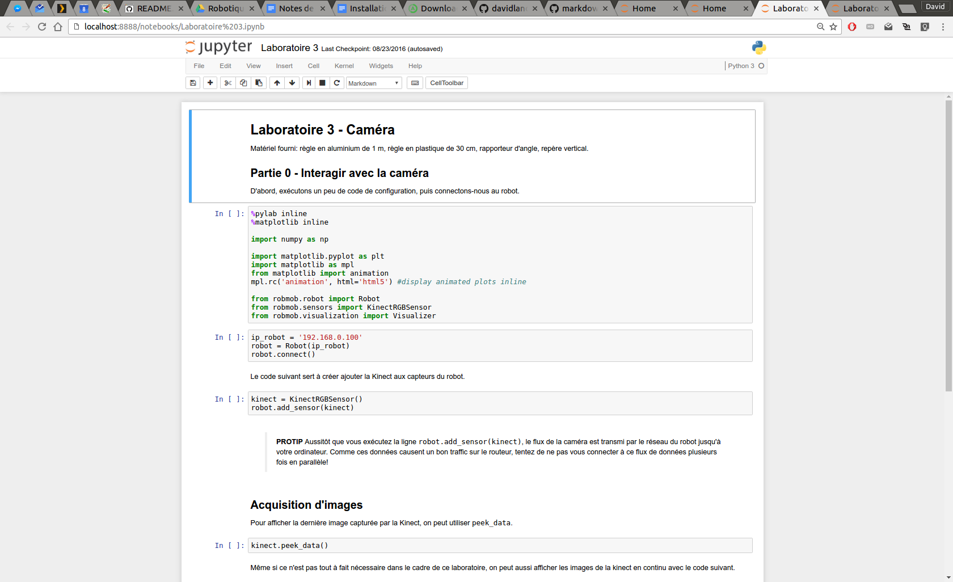Click the 'Partie 0 - Interagir avec la caméra' heading
The image size is (953, 582).
coord(339,173)
